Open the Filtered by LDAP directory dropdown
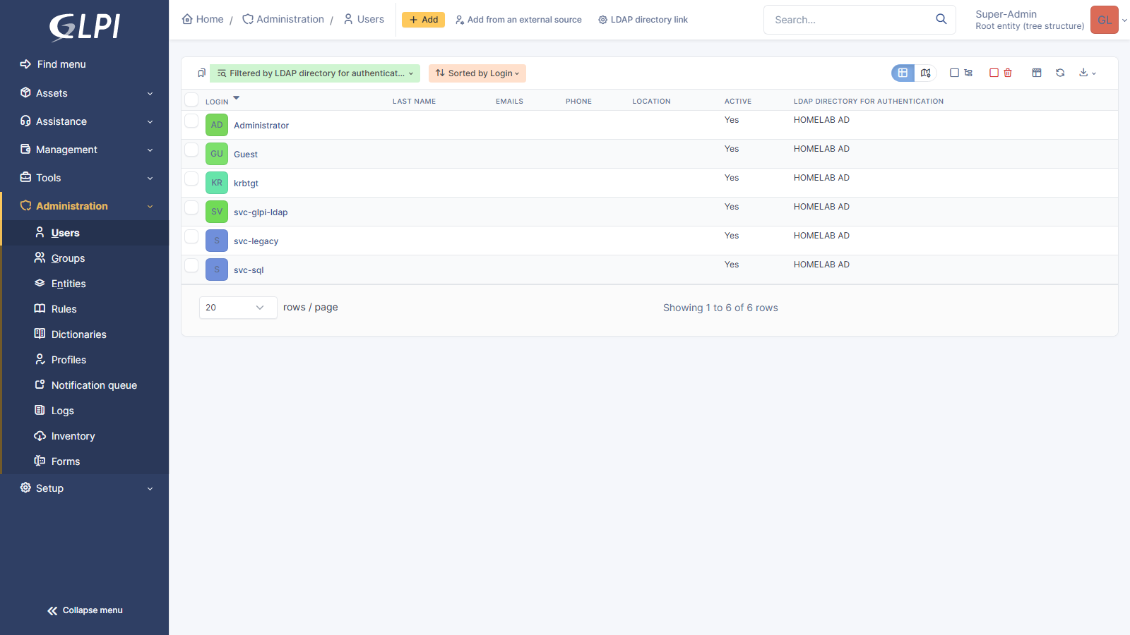Viewport: 1130px width, 635px height. click(315, 73)
